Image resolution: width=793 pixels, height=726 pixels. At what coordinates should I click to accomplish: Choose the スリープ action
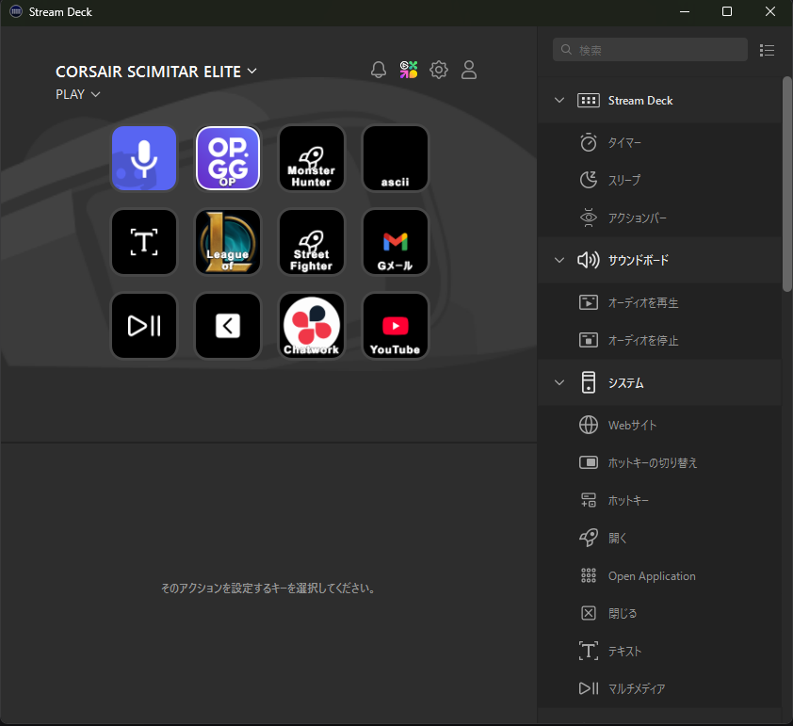pos(659,180)
